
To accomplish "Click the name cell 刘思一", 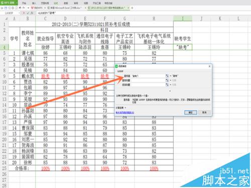I will (x=28, y=139).
